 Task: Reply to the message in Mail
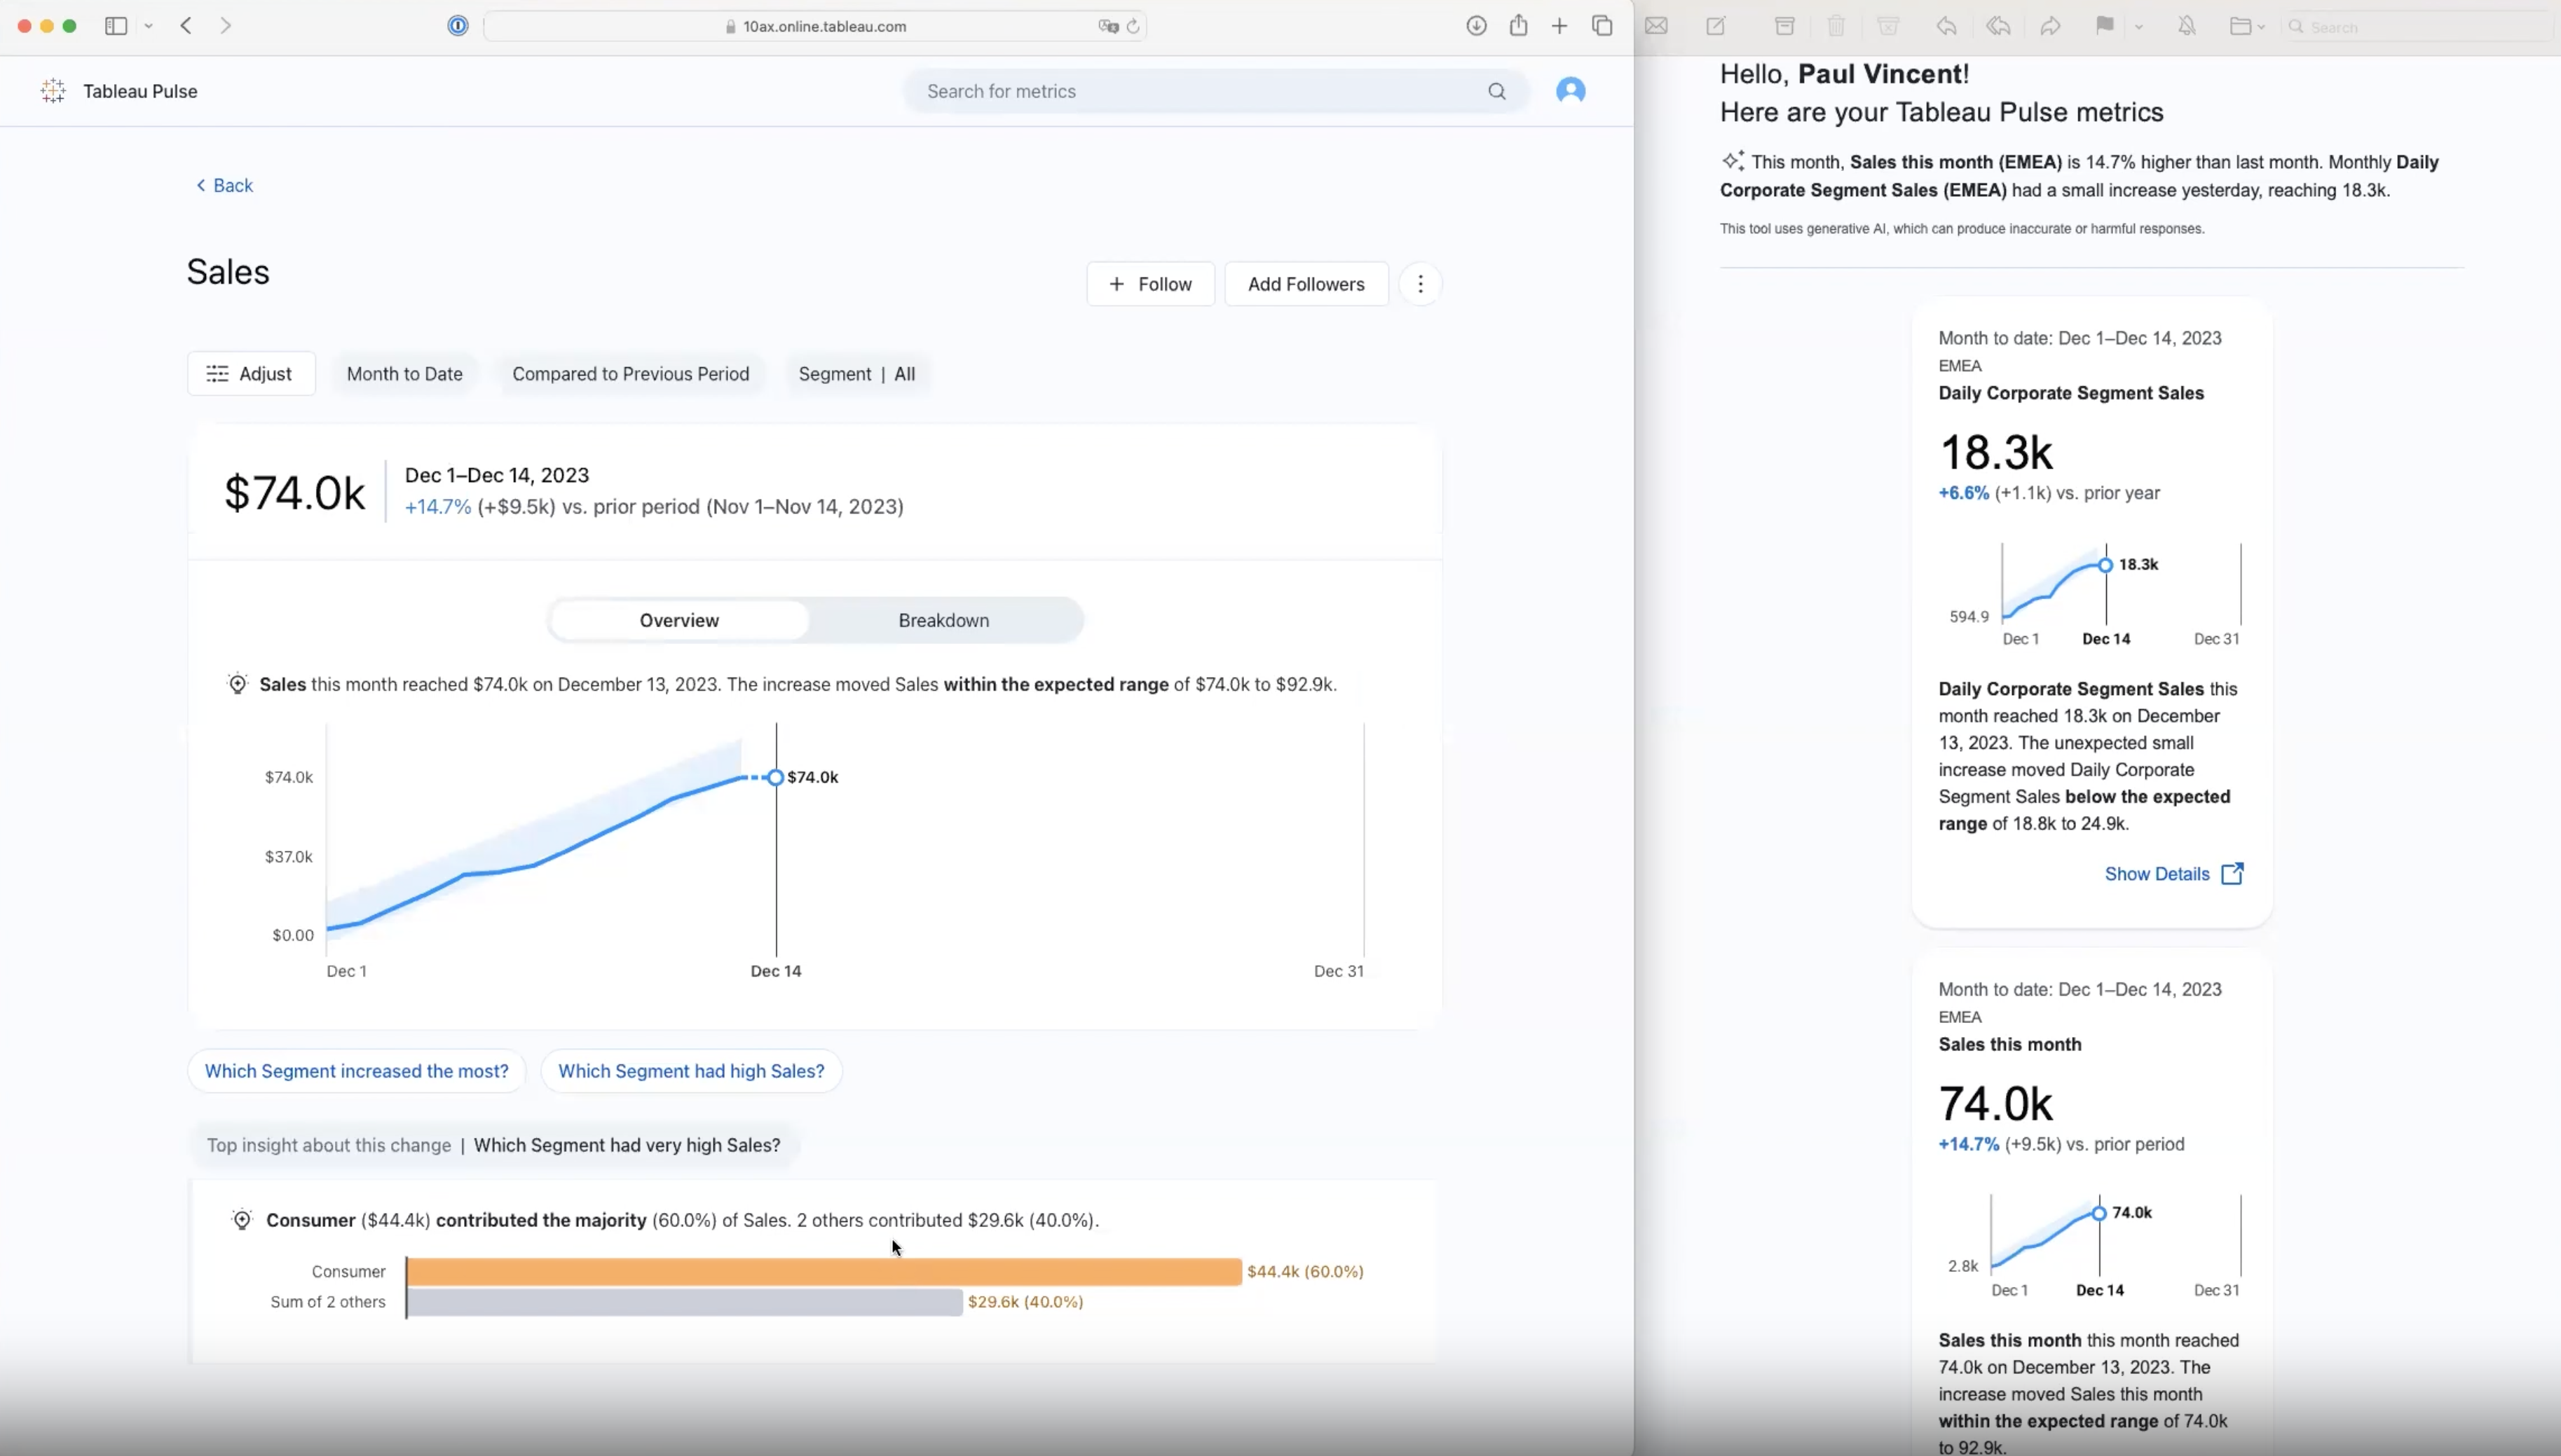tap(1946, 26)
